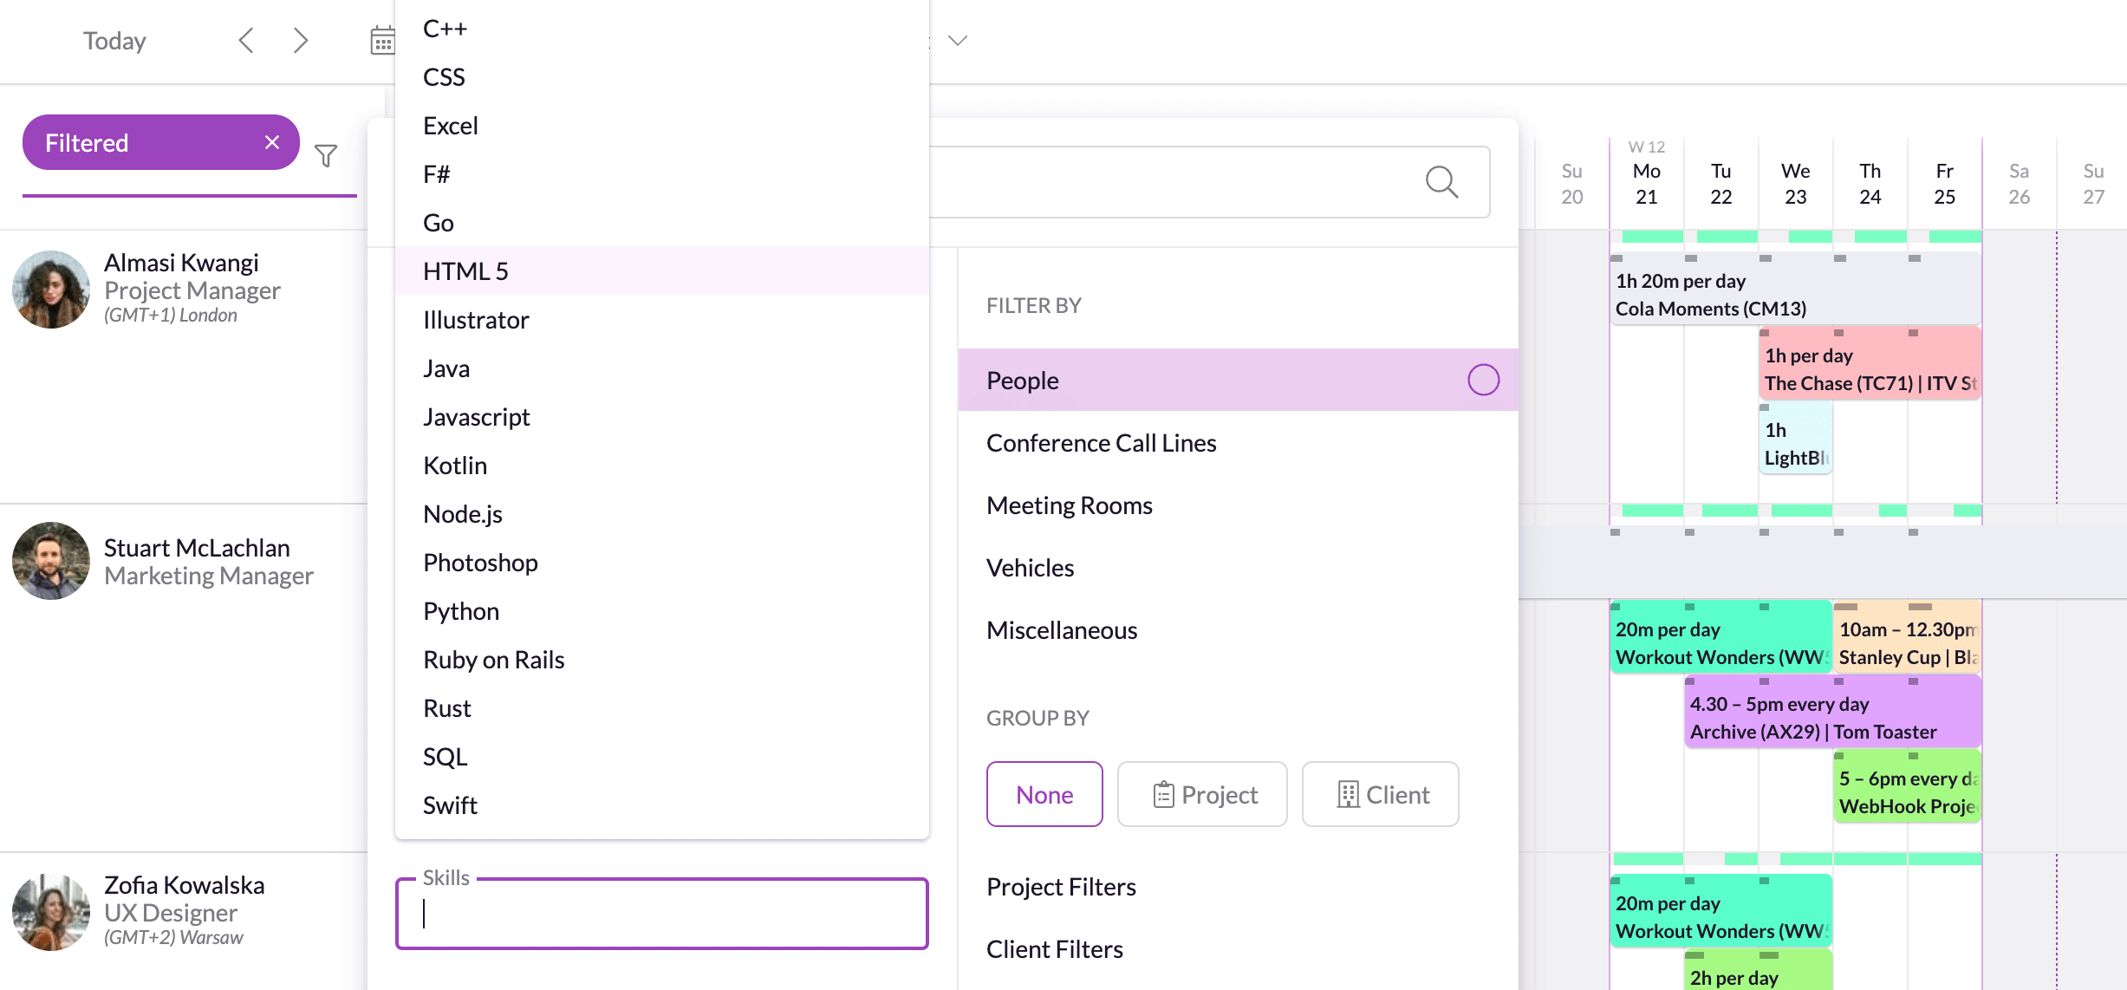This screenshot has width=2127, height=990.
Task: Select the People filter by radio circle
Action: [x=1481, y=380]
